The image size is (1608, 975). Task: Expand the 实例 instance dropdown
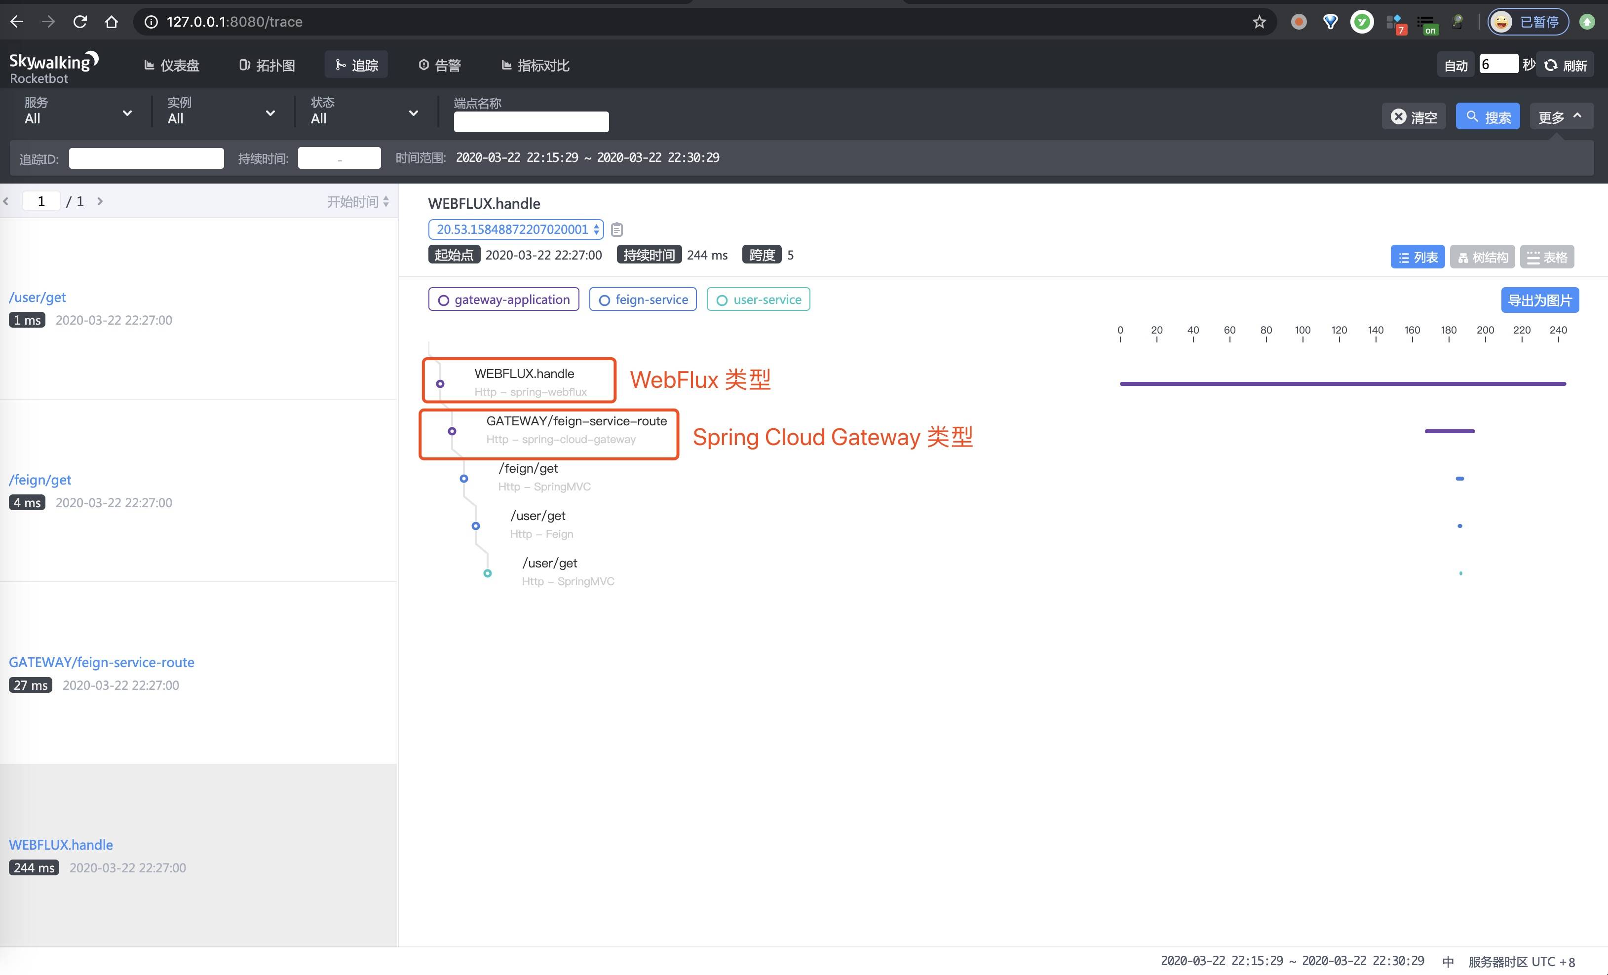tap(221, 111)
